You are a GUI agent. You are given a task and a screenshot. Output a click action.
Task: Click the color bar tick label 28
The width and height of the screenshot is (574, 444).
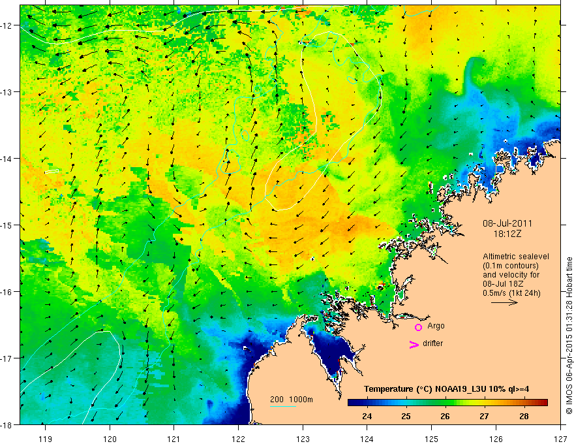[524, 416]
